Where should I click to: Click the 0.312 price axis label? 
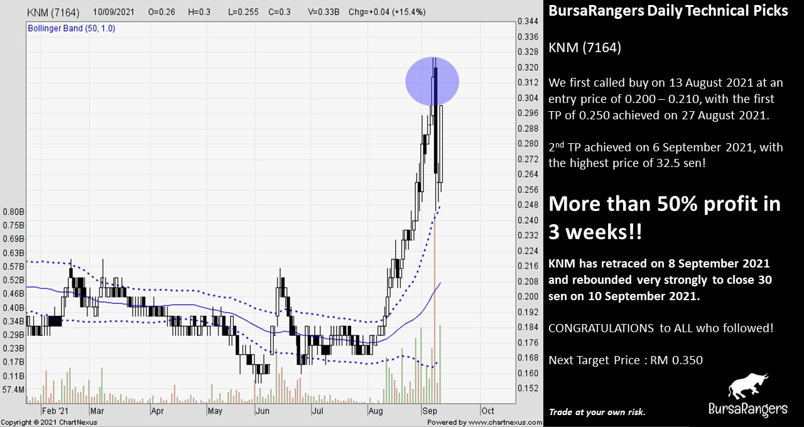pyautogui.click(x=528, y=82)
